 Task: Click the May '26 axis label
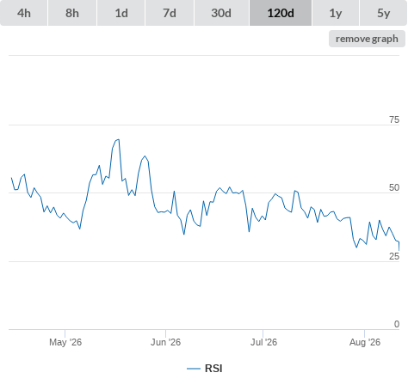coord(65,342)
